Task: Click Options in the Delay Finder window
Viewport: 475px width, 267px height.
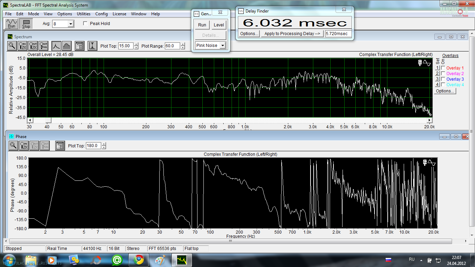Action: [249, 34]
